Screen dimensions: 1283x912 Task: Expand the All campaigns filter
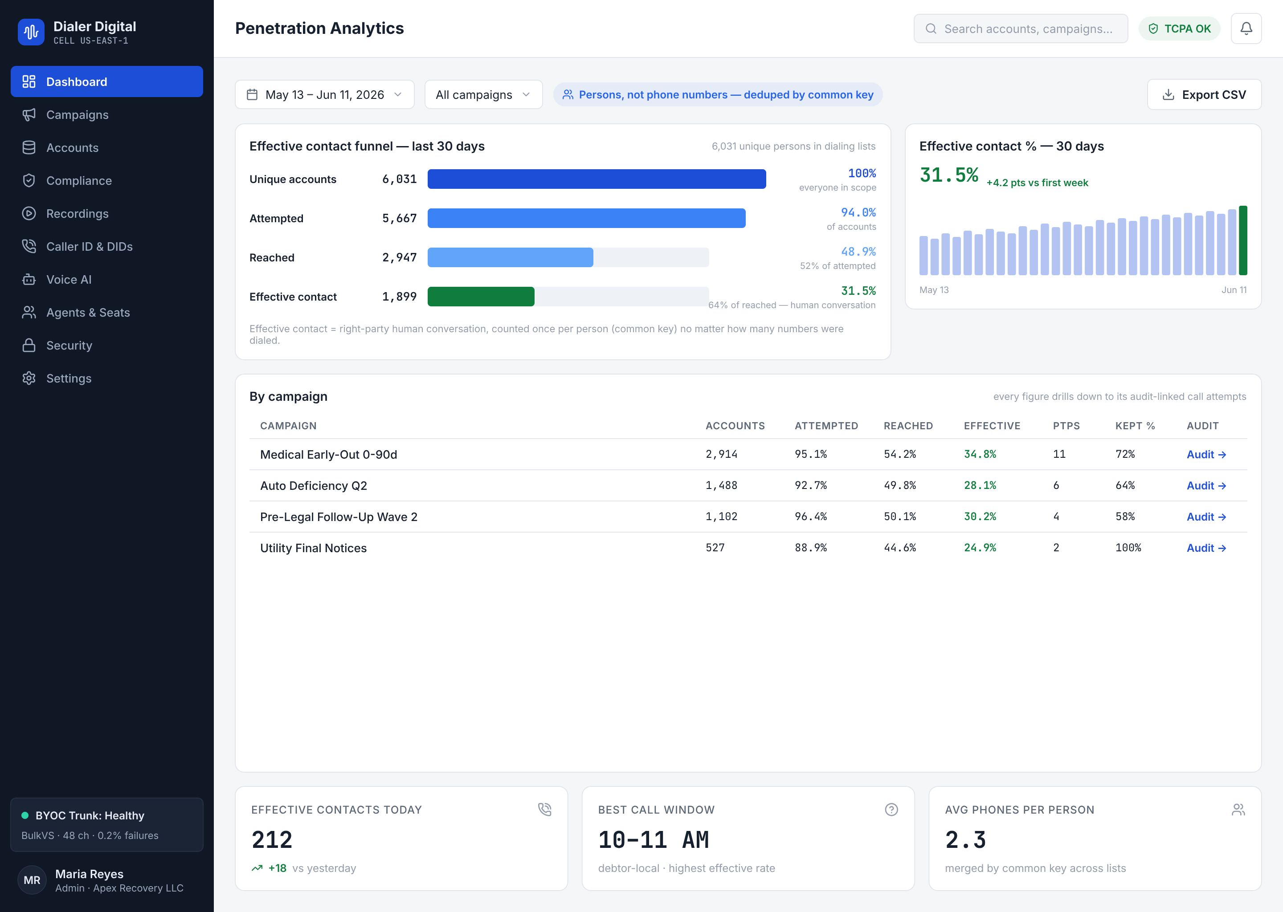pos(483,94)
